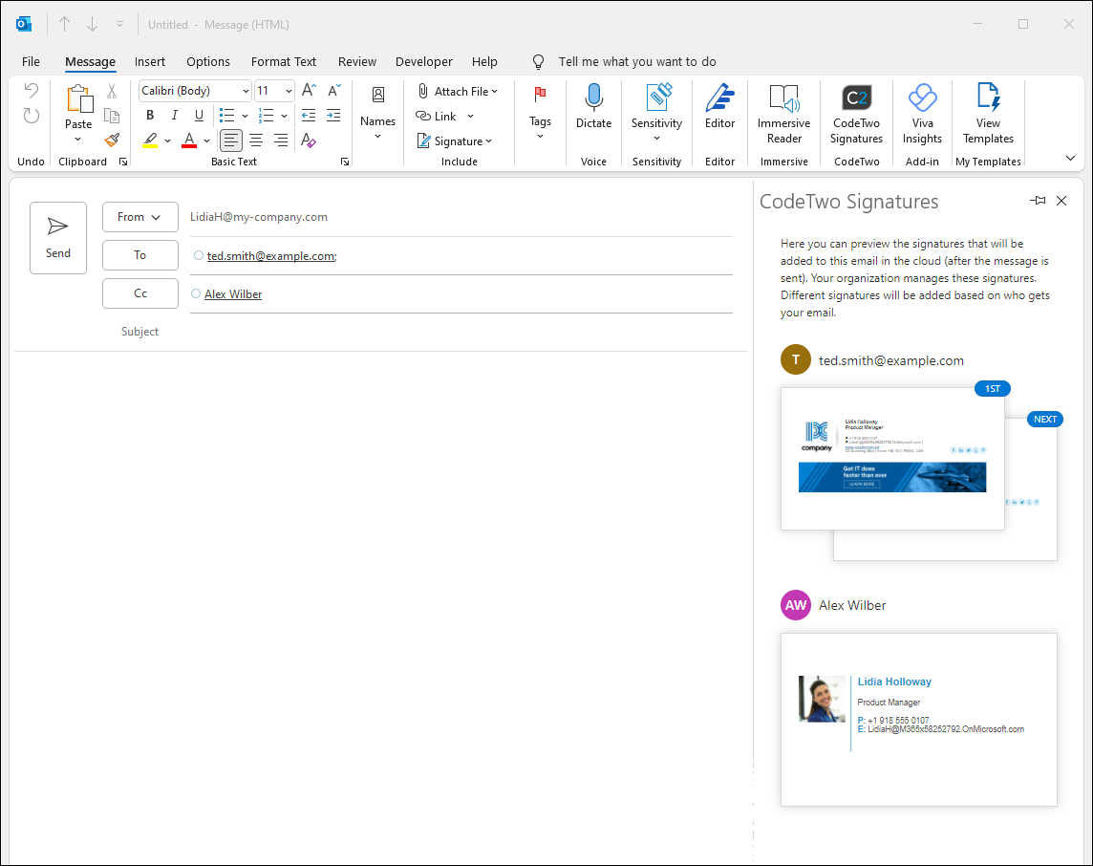This screenshot has height=866, width=1093.
Task: Select the 1ST signature preview thumbnail
Action: 892,459
